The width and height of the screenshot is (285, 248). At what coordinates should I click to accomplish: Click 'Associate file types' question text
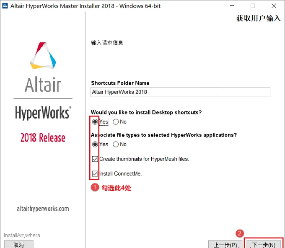pos(164,135)
